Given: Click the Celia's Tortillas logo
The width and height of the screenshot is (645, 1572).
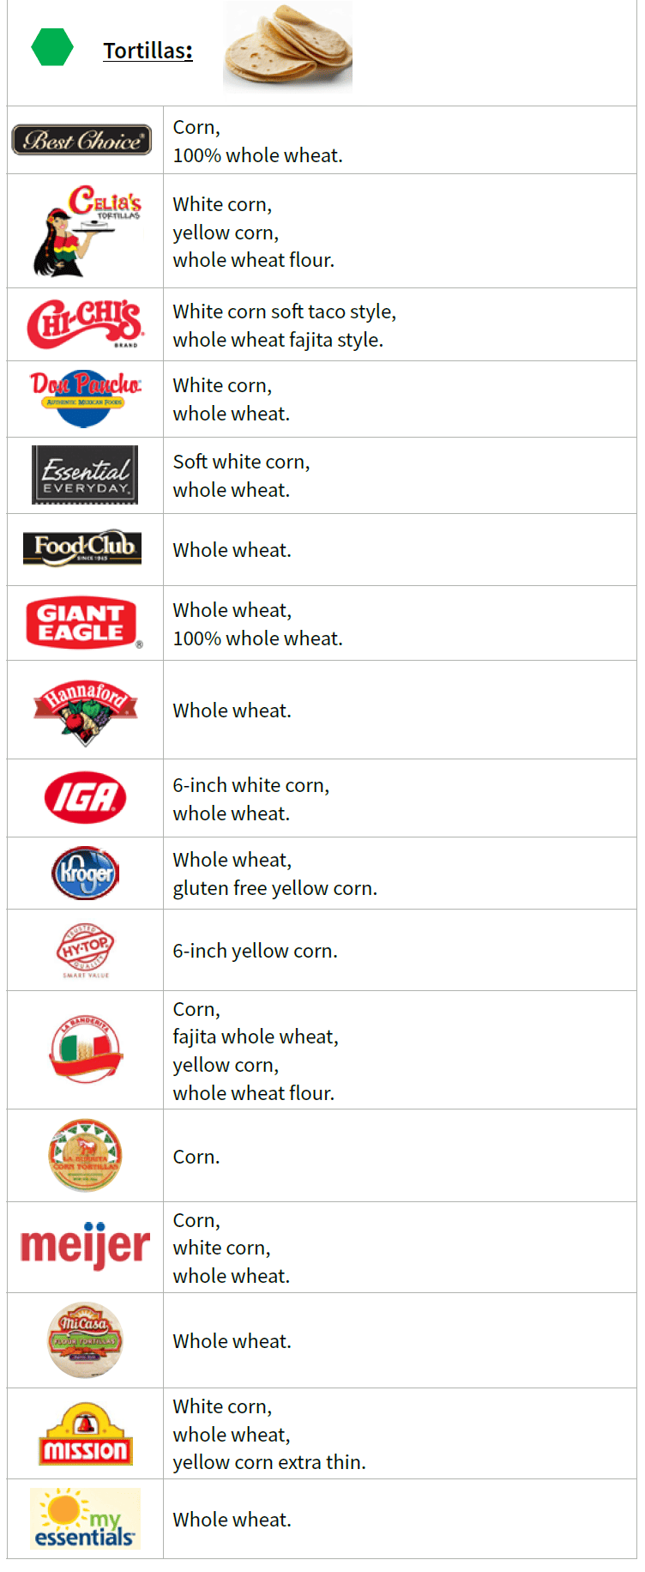Looking at the screenshot, I should click(87, 230).
